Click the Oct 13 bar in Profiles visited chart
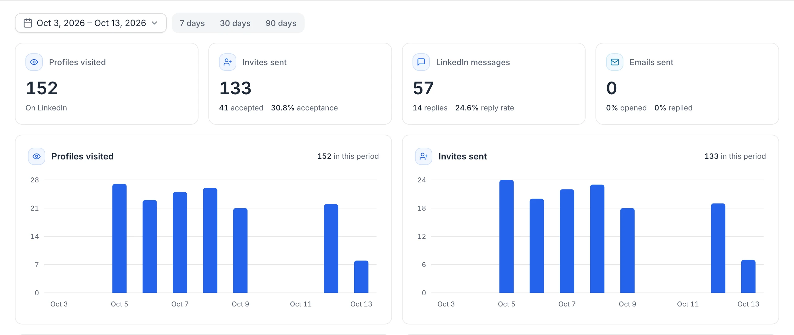 click(x=361, y=277)
